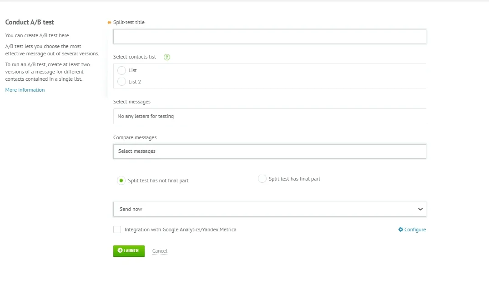Click the 'Select contacts list' label
This screenshot has height=298, width=489.
point(134,57)
